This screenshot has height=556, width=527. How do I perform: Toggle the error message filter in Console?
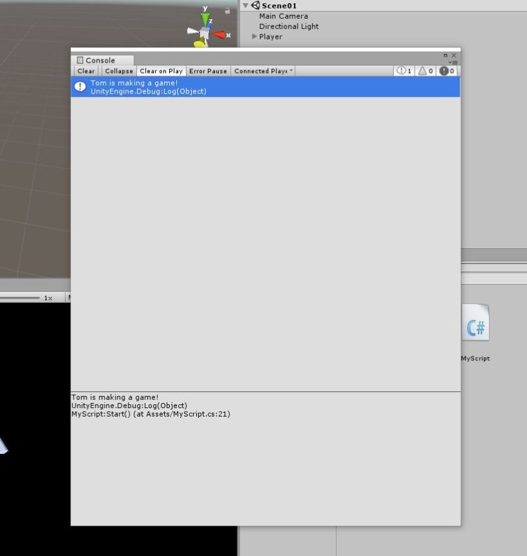448,71
